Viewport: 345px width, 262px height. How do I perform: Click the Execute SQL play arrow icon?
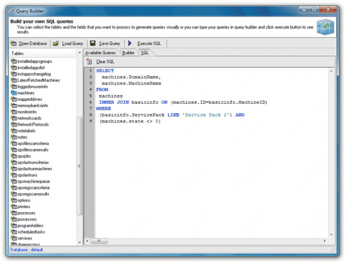[x=130, y=43]
